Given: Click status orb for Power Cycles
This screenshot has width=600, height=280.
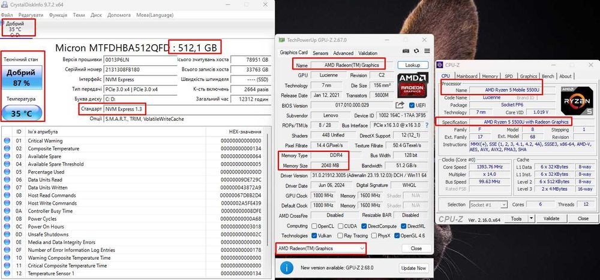Looking at the screenshot, I should [7, 219].
